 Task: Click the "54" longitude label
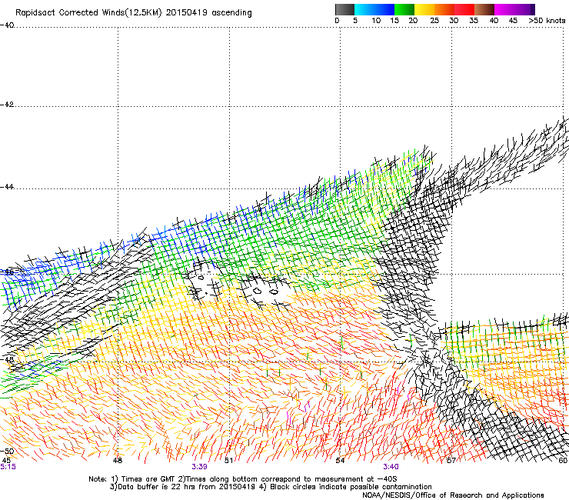340,461
